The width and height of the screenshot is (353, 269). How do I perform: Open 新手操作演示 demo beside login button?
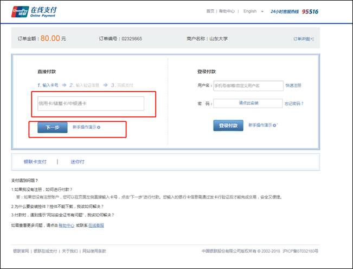click(262, 126)
